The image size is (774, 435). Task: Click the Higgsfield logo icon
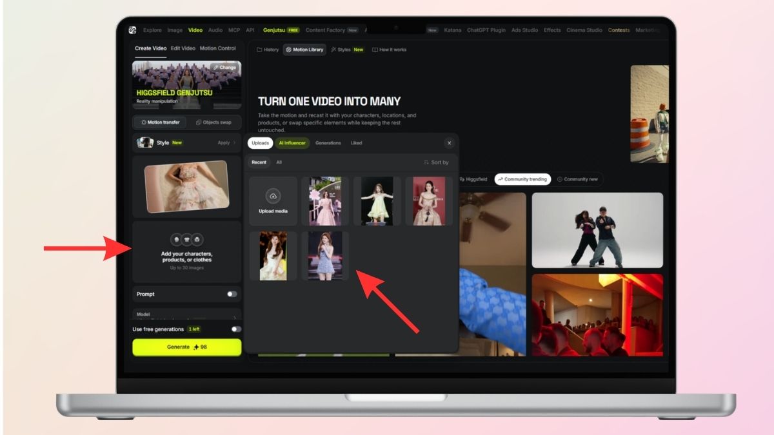point(133,30)
